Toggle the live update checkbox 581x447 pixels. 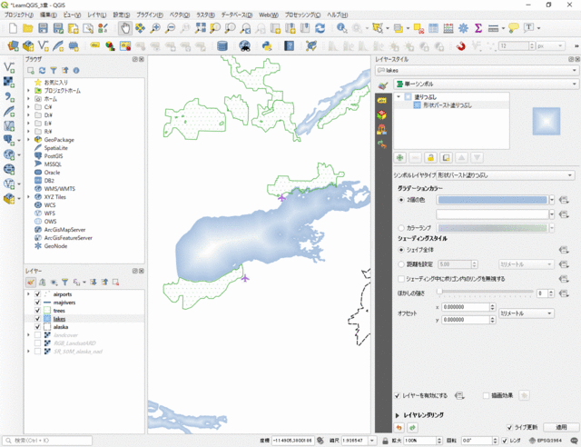pyautogui.click(x=509, y=427)
